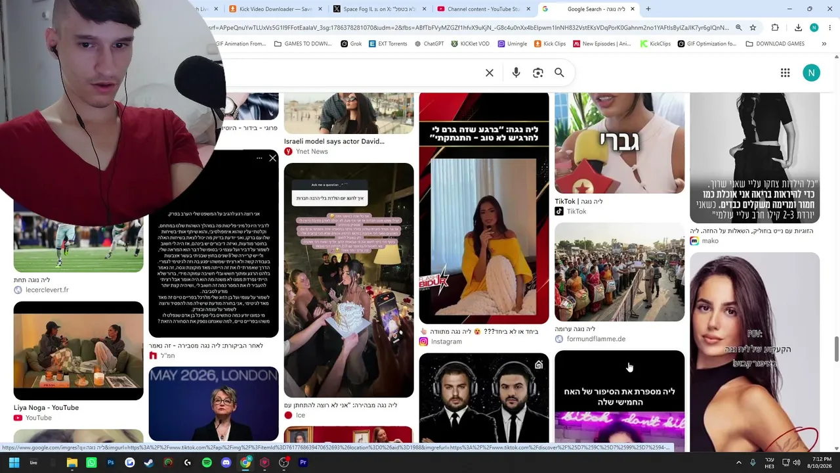This screenshot has width=840, height=473.
Task: Open the two men with headphones image
Action: coord(484,397)
